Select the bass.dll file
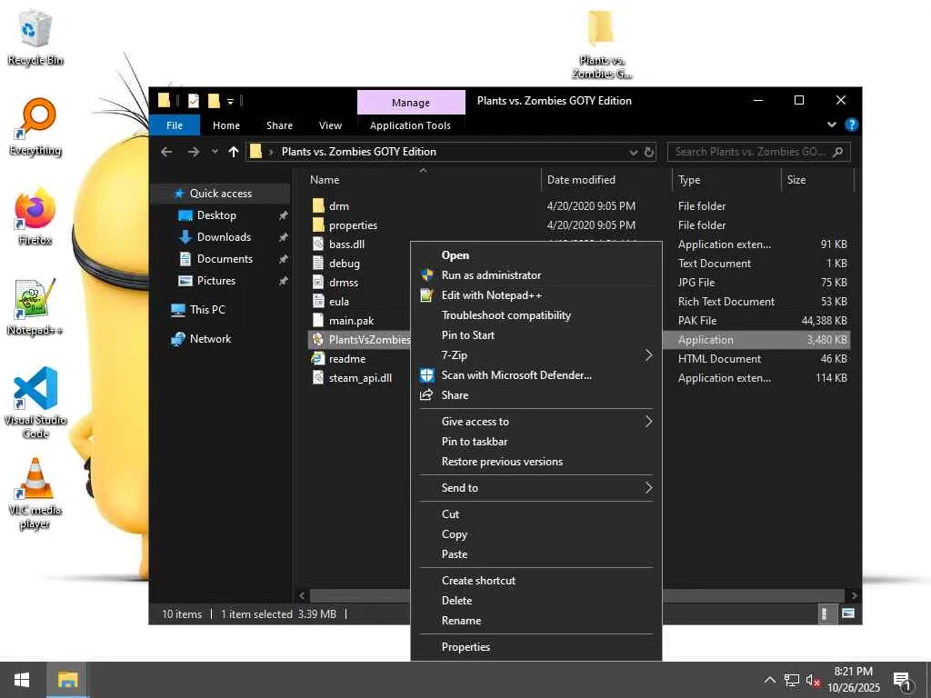The height and width of the screenshot is (698, 931). (x=346, y=244)
